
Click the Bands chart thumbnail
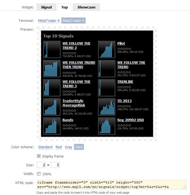tap(52, 126)
